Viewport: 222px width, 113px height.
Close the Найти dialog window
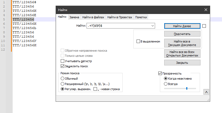pos(206,10)
